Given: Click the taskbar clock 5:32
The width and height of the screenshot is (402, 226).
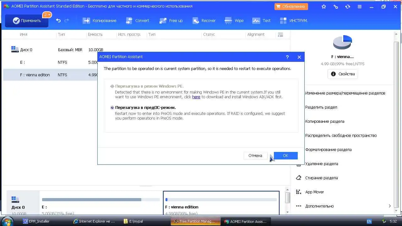Looking at the screenshot, I should pyautogui.click(x=393, y=221).
